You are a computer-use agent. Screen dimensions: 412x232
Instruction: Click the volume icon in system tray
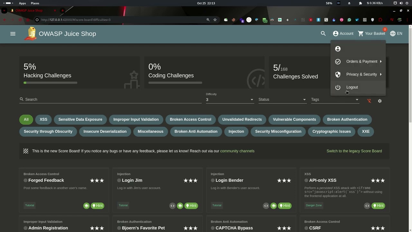coord(401,3)
